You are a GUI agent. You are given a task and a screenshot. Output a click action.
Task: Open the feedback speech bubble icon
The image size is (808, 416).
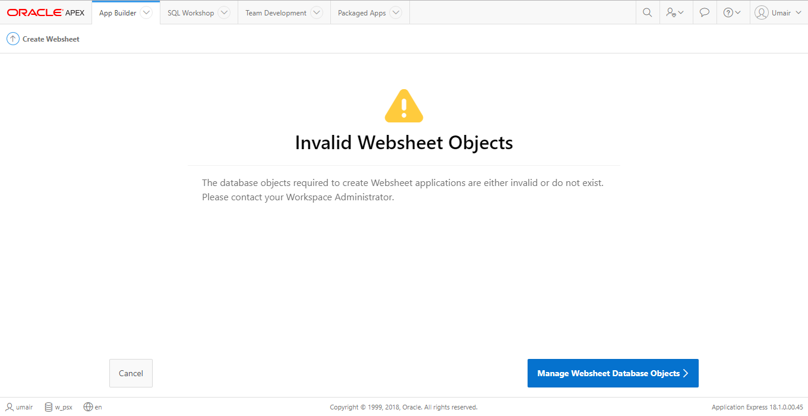point(705,12)
